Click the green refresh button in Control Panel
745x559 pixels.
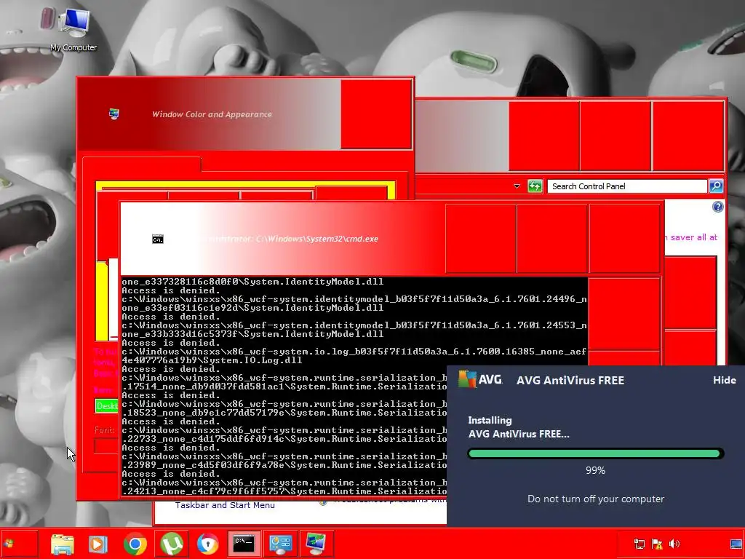pos(535,186)
